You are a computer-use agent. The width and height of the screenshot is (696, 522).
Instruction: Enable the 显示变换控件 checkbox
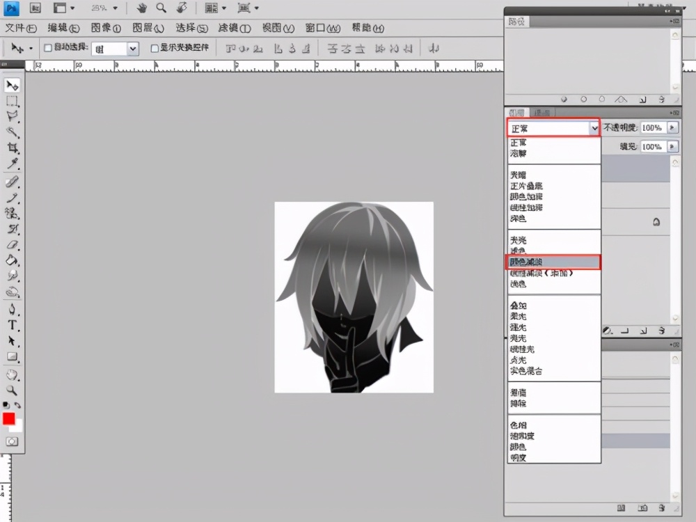[155, 49]
